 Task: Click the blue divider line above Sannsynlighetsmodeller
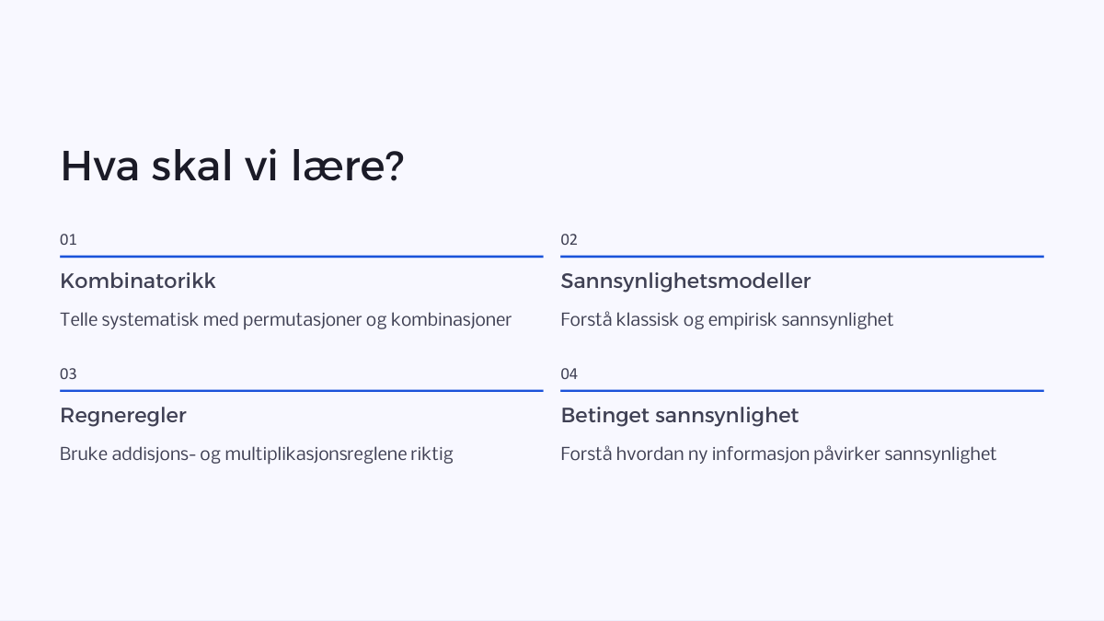[801, 257]
